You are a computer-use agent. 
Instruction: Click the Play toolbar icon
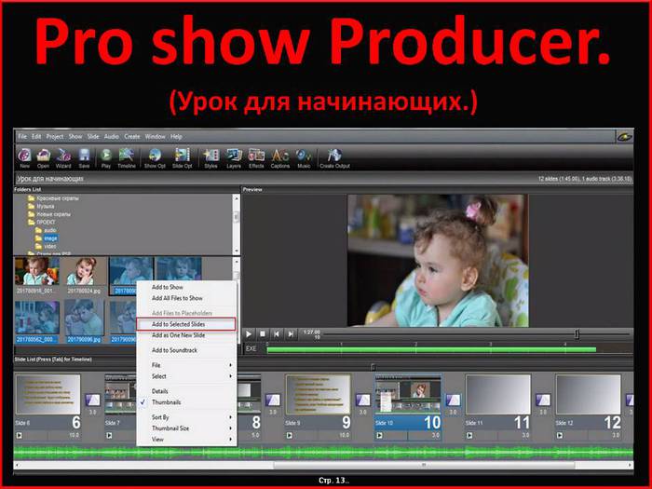106,158
